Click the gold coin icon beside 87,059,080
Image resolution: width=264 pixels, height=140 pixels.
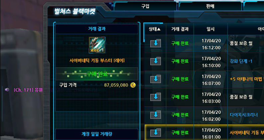click(x=133, y=85)
